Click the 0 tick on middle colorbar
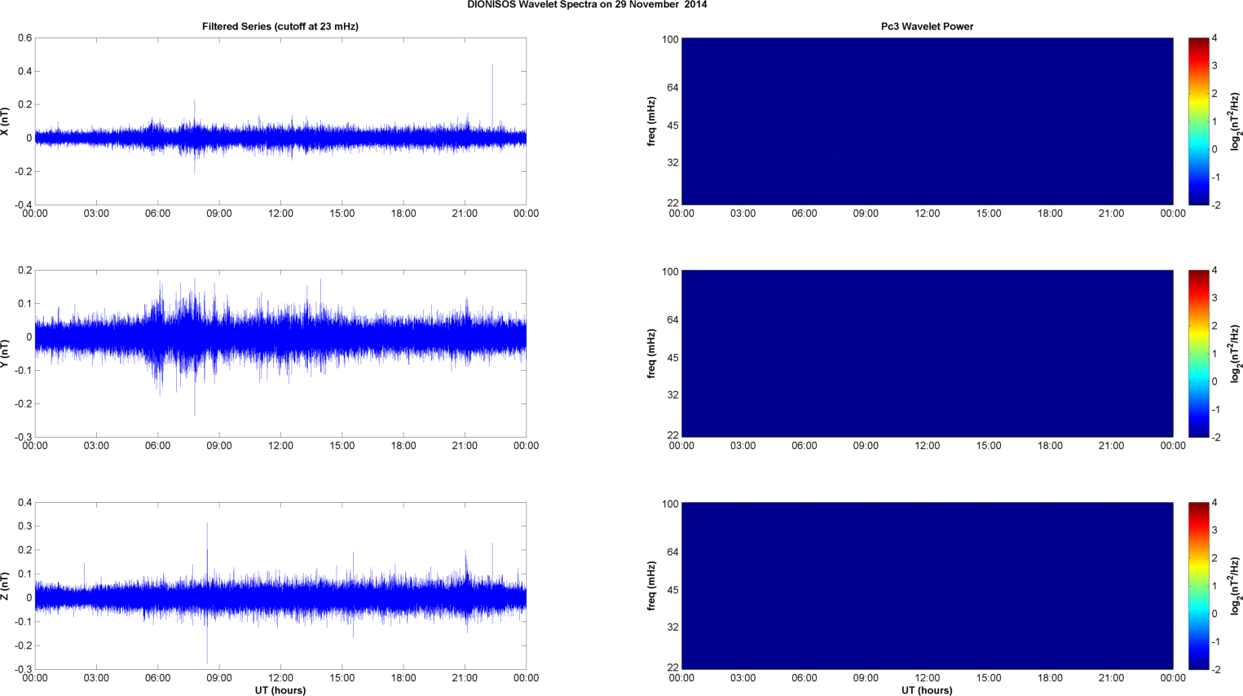Image resolution: width=1243 pixels, height=696 pixels. click(x=1214, y=381)
